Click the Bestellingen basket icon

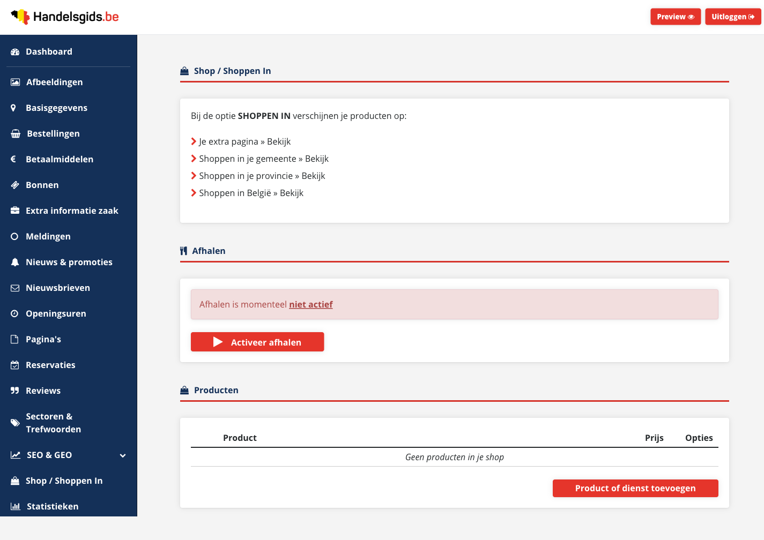16,133
